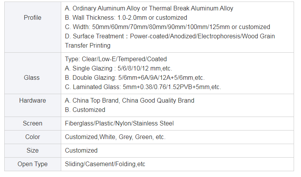Click the Transfer Printing text
Image resolution: width=301 pixels, height=177 pixels.
pyautogui.click(x=88, y=45)
